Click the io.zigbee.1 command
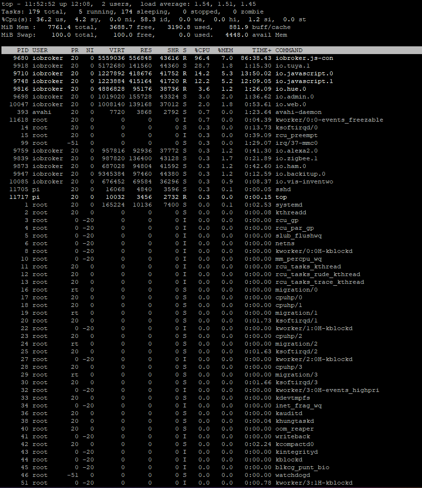 coord(296,159)
